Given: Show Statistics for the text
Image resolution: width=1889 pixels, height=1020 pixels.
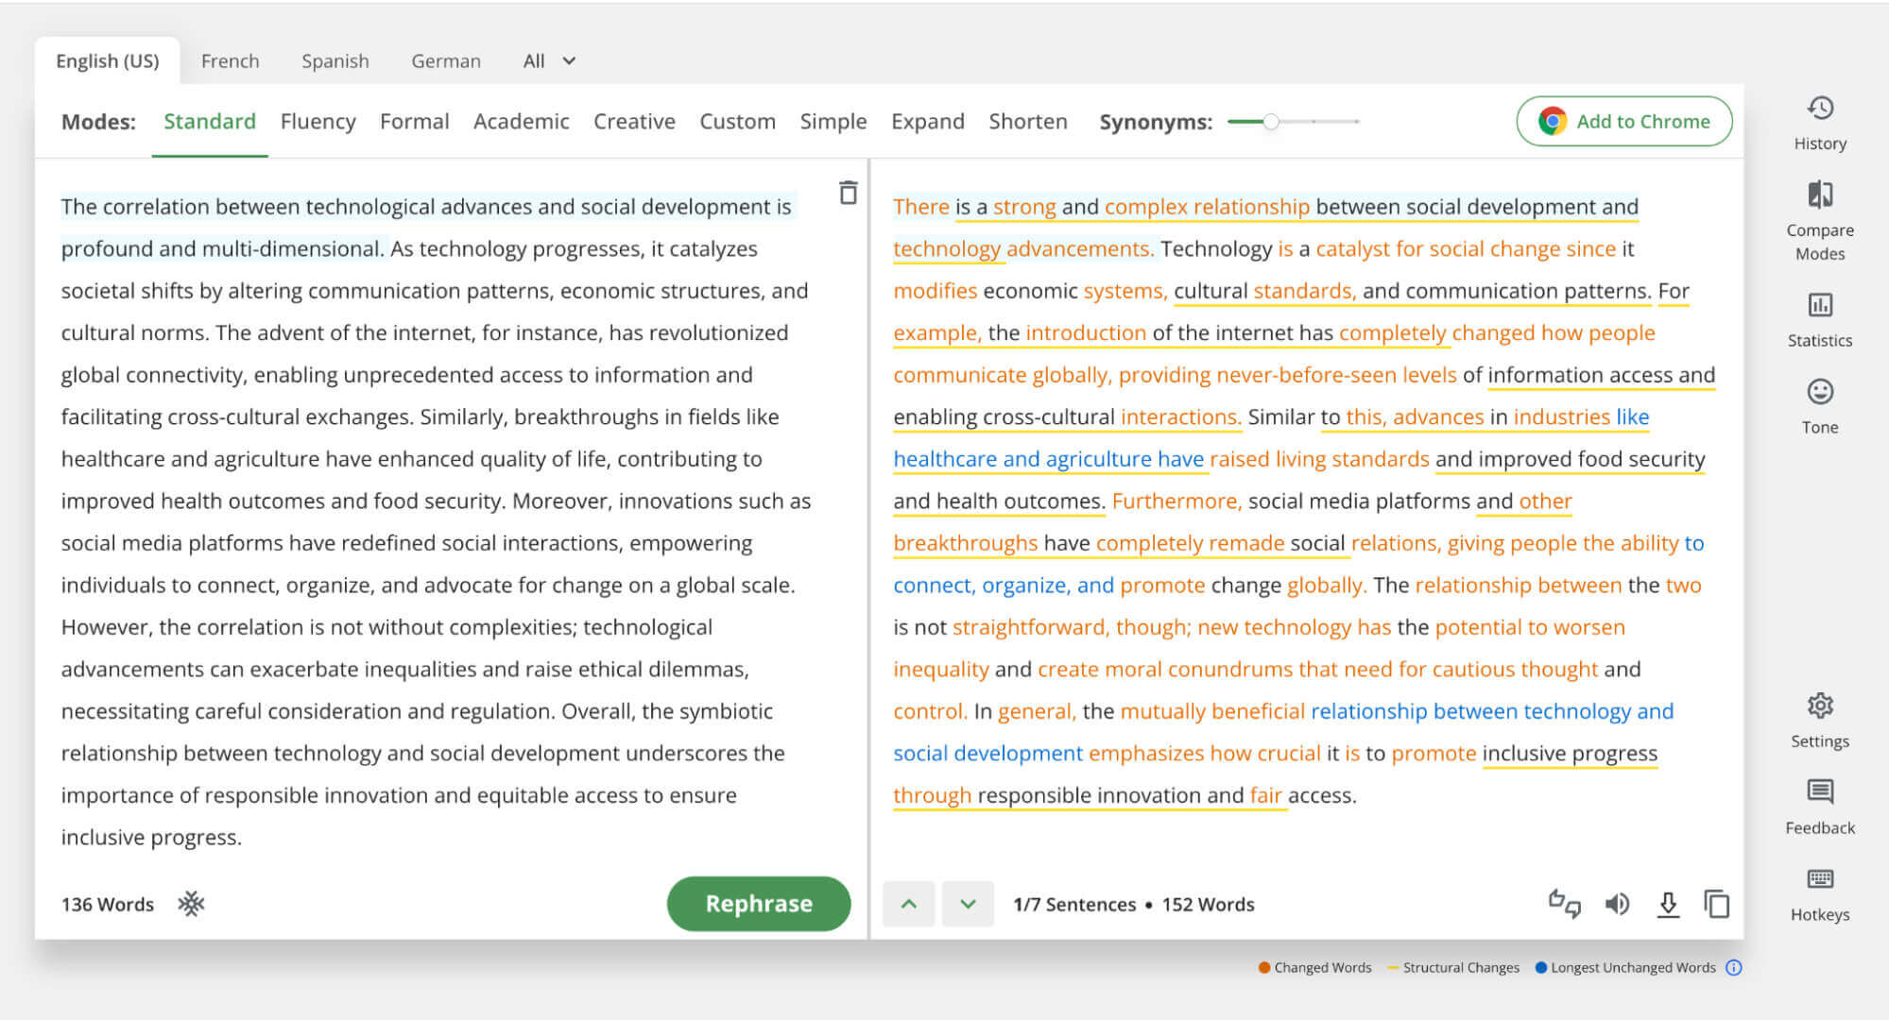Looking at the screenshot, I should tap(1819, 306).
